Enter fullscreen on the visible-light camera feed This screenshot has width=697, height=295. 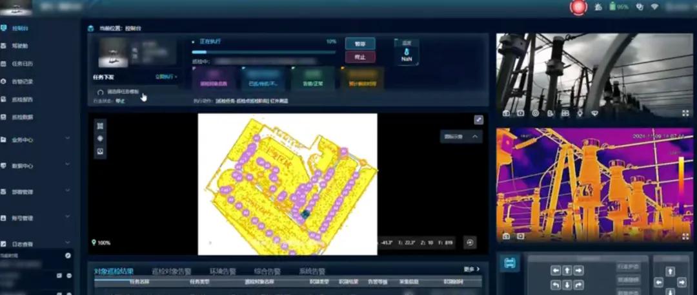click(685, 113)
